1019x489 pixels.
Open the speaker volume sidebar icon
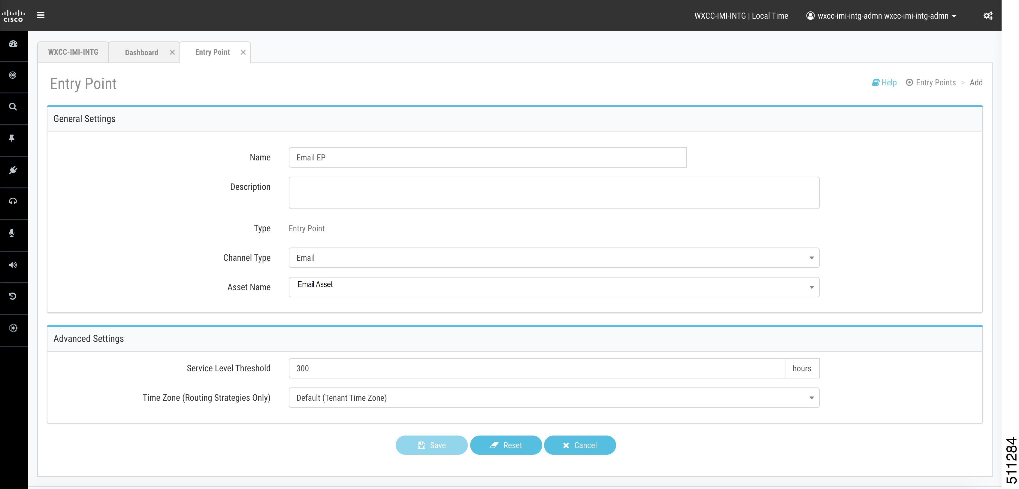pyautogui.click(x=13, y=265)
